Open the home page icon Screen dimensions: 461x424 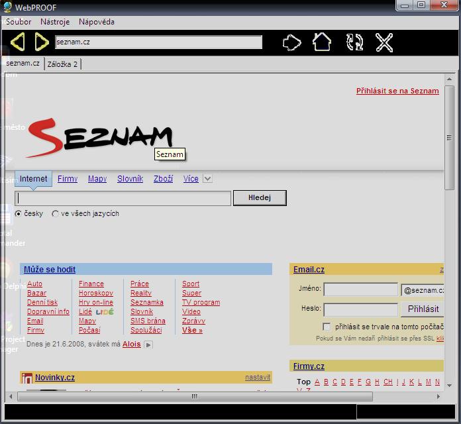pyautogui.click(x=322, y=42)
